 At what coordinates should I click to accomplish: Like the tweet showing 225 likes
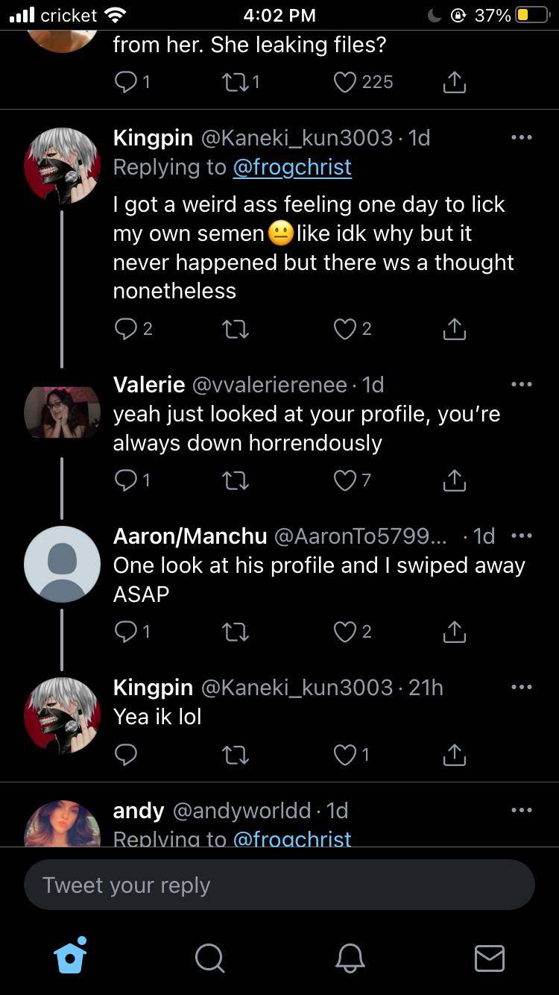tap(345, 82)
